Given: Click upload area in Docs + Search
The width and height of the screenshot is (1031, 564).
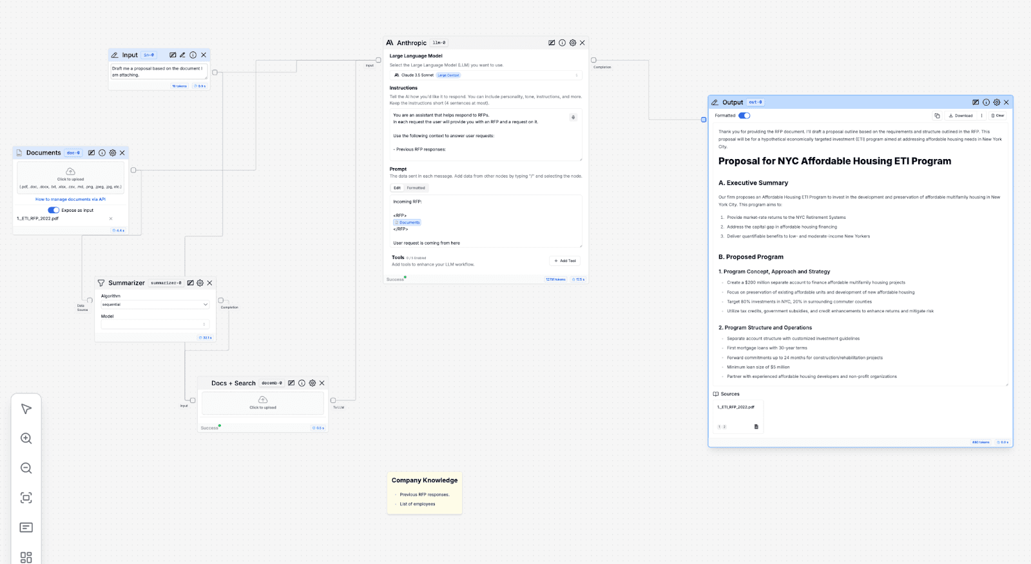Looking at the screenshot, I should [263, 403].
